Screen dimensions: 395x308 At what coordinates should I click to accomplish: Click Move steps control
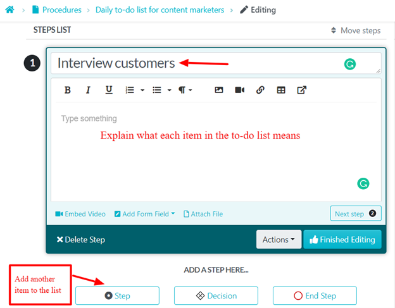coord(356,30)
